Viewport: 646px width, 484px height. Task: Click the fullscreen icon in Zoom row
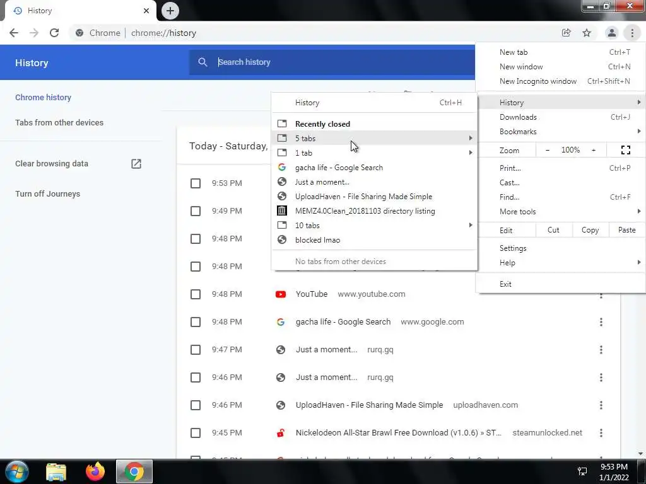click(x=625, y=150)
